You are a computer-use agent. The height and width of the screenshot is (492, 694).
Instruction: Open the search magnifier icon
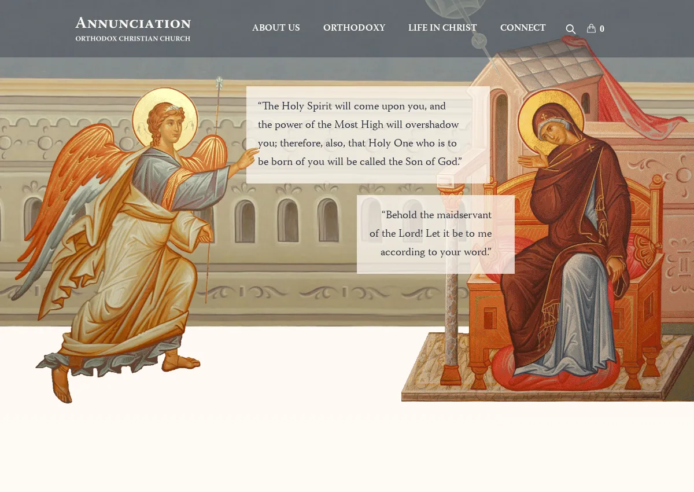pyautogui.click(x=570, y=29)
